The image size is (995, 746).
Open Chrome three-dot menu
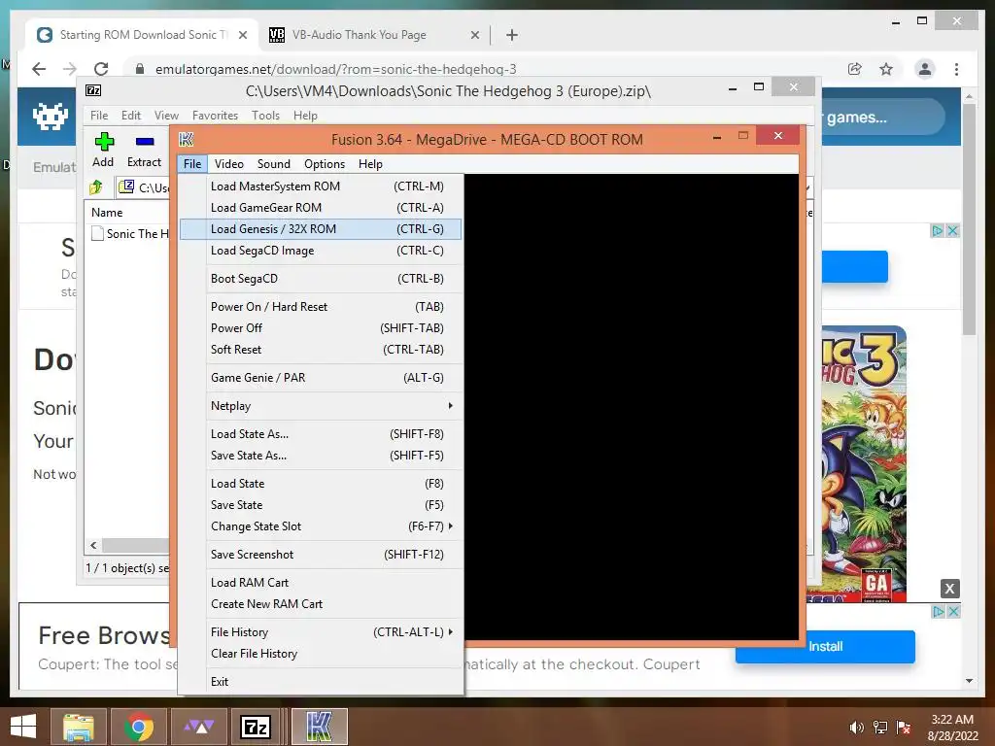(x=956, y=69)
